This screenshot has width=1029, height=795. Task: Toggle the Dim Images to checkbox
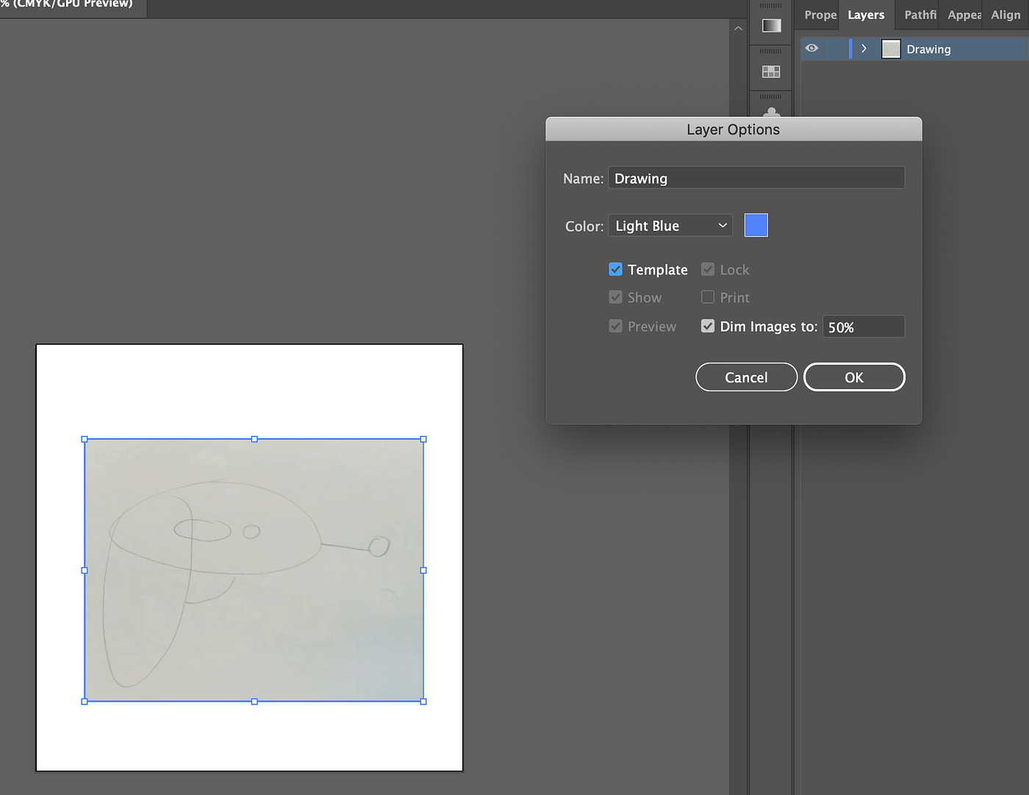[x=708, y=327]
